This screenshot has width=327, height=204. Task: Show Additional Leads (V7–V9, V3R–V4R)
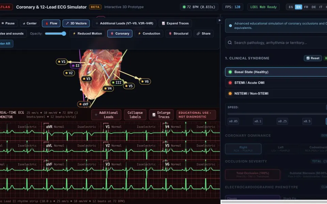click(x=124, y=23)
